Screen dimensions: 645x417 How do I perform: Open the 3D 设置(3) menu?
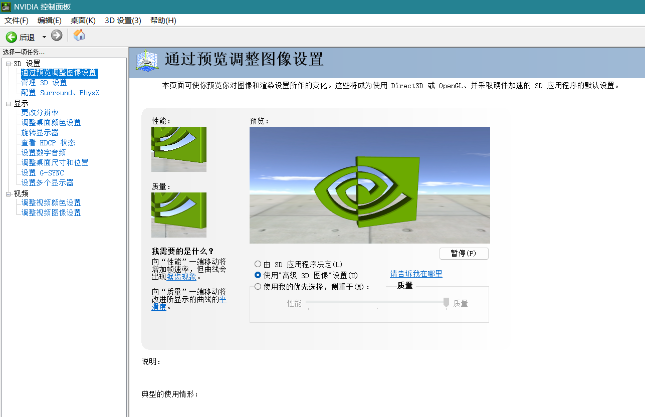click(123, 21)
